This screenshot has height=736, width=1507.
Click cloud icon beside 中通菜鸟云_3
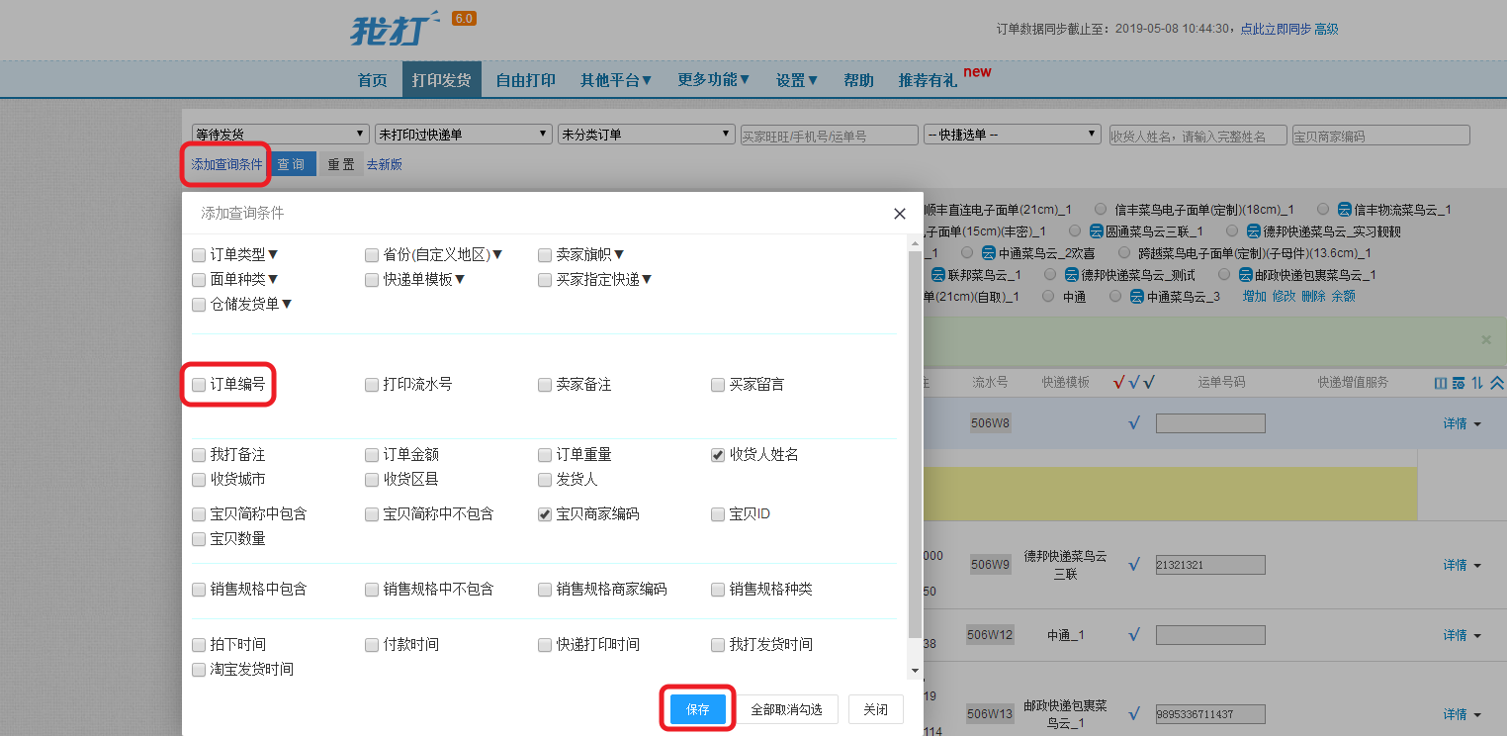pyautogui.click(x=1138, y=297)
